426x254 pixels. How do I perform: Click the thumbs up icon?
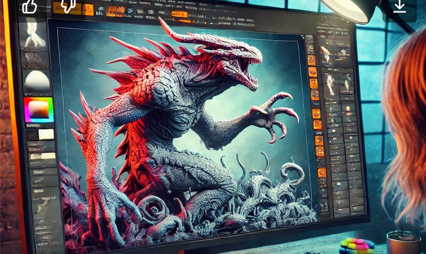click(30, 6)
